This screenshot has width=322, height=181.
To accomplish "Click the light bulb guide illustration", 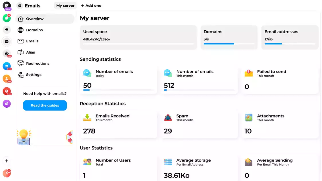I will (x=24, y=137).
